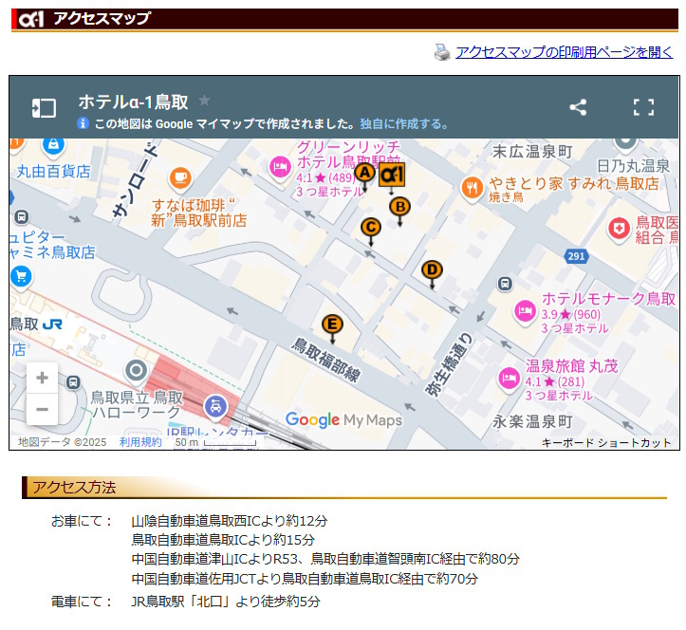Click the 山陰自動車道鳥取西ICより約12分 line
686x630 pixels.
[230, 521]
